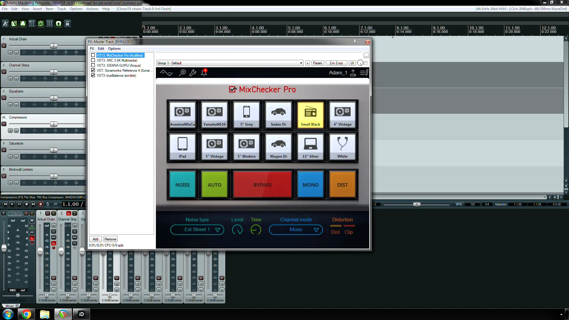Select the Sedan Dr speaker emulation
Image resolution: width=569 pixels, height=320 pixels.
point(278,114)
